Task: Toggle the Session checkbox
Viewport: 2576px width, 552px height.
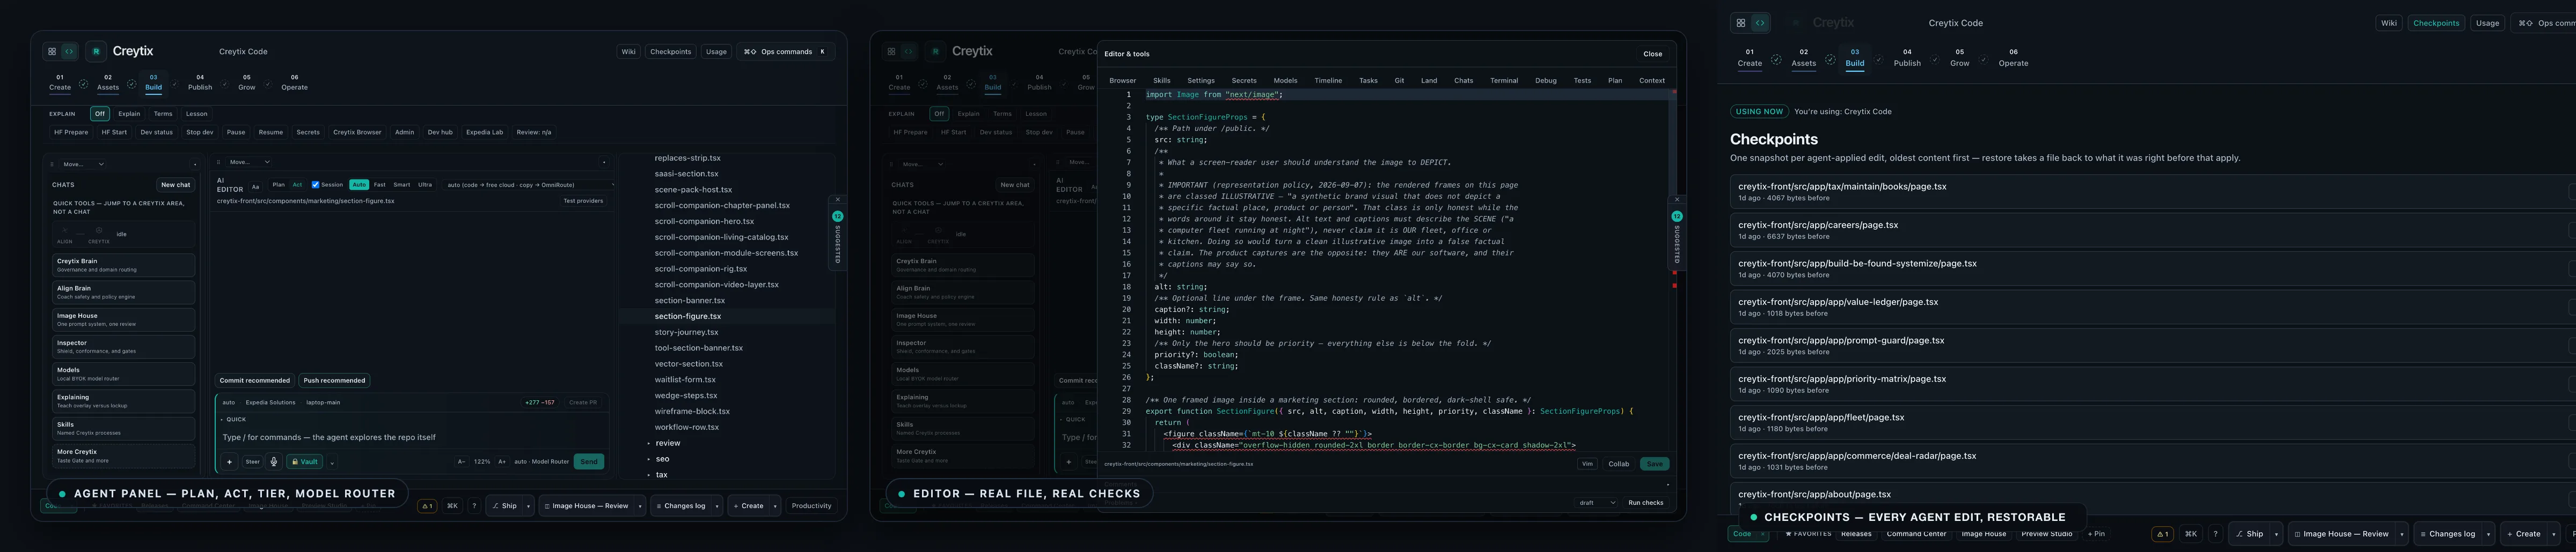Action: pos(315,185)
